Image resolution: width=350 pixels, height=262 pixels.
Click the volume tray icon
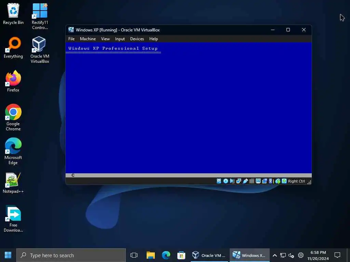tap(291, 255)
